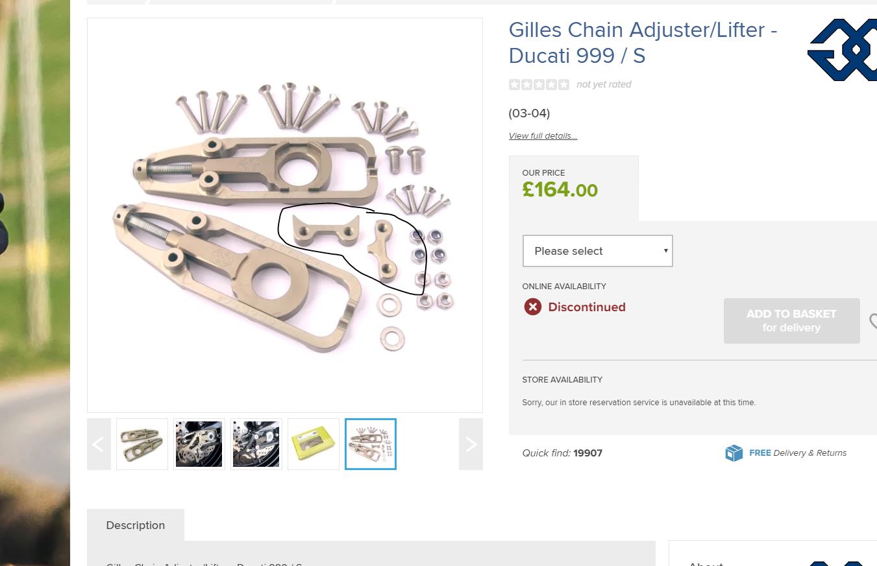
Task: Click the wishlist heart icon
Action: click(x=873, y=321)
